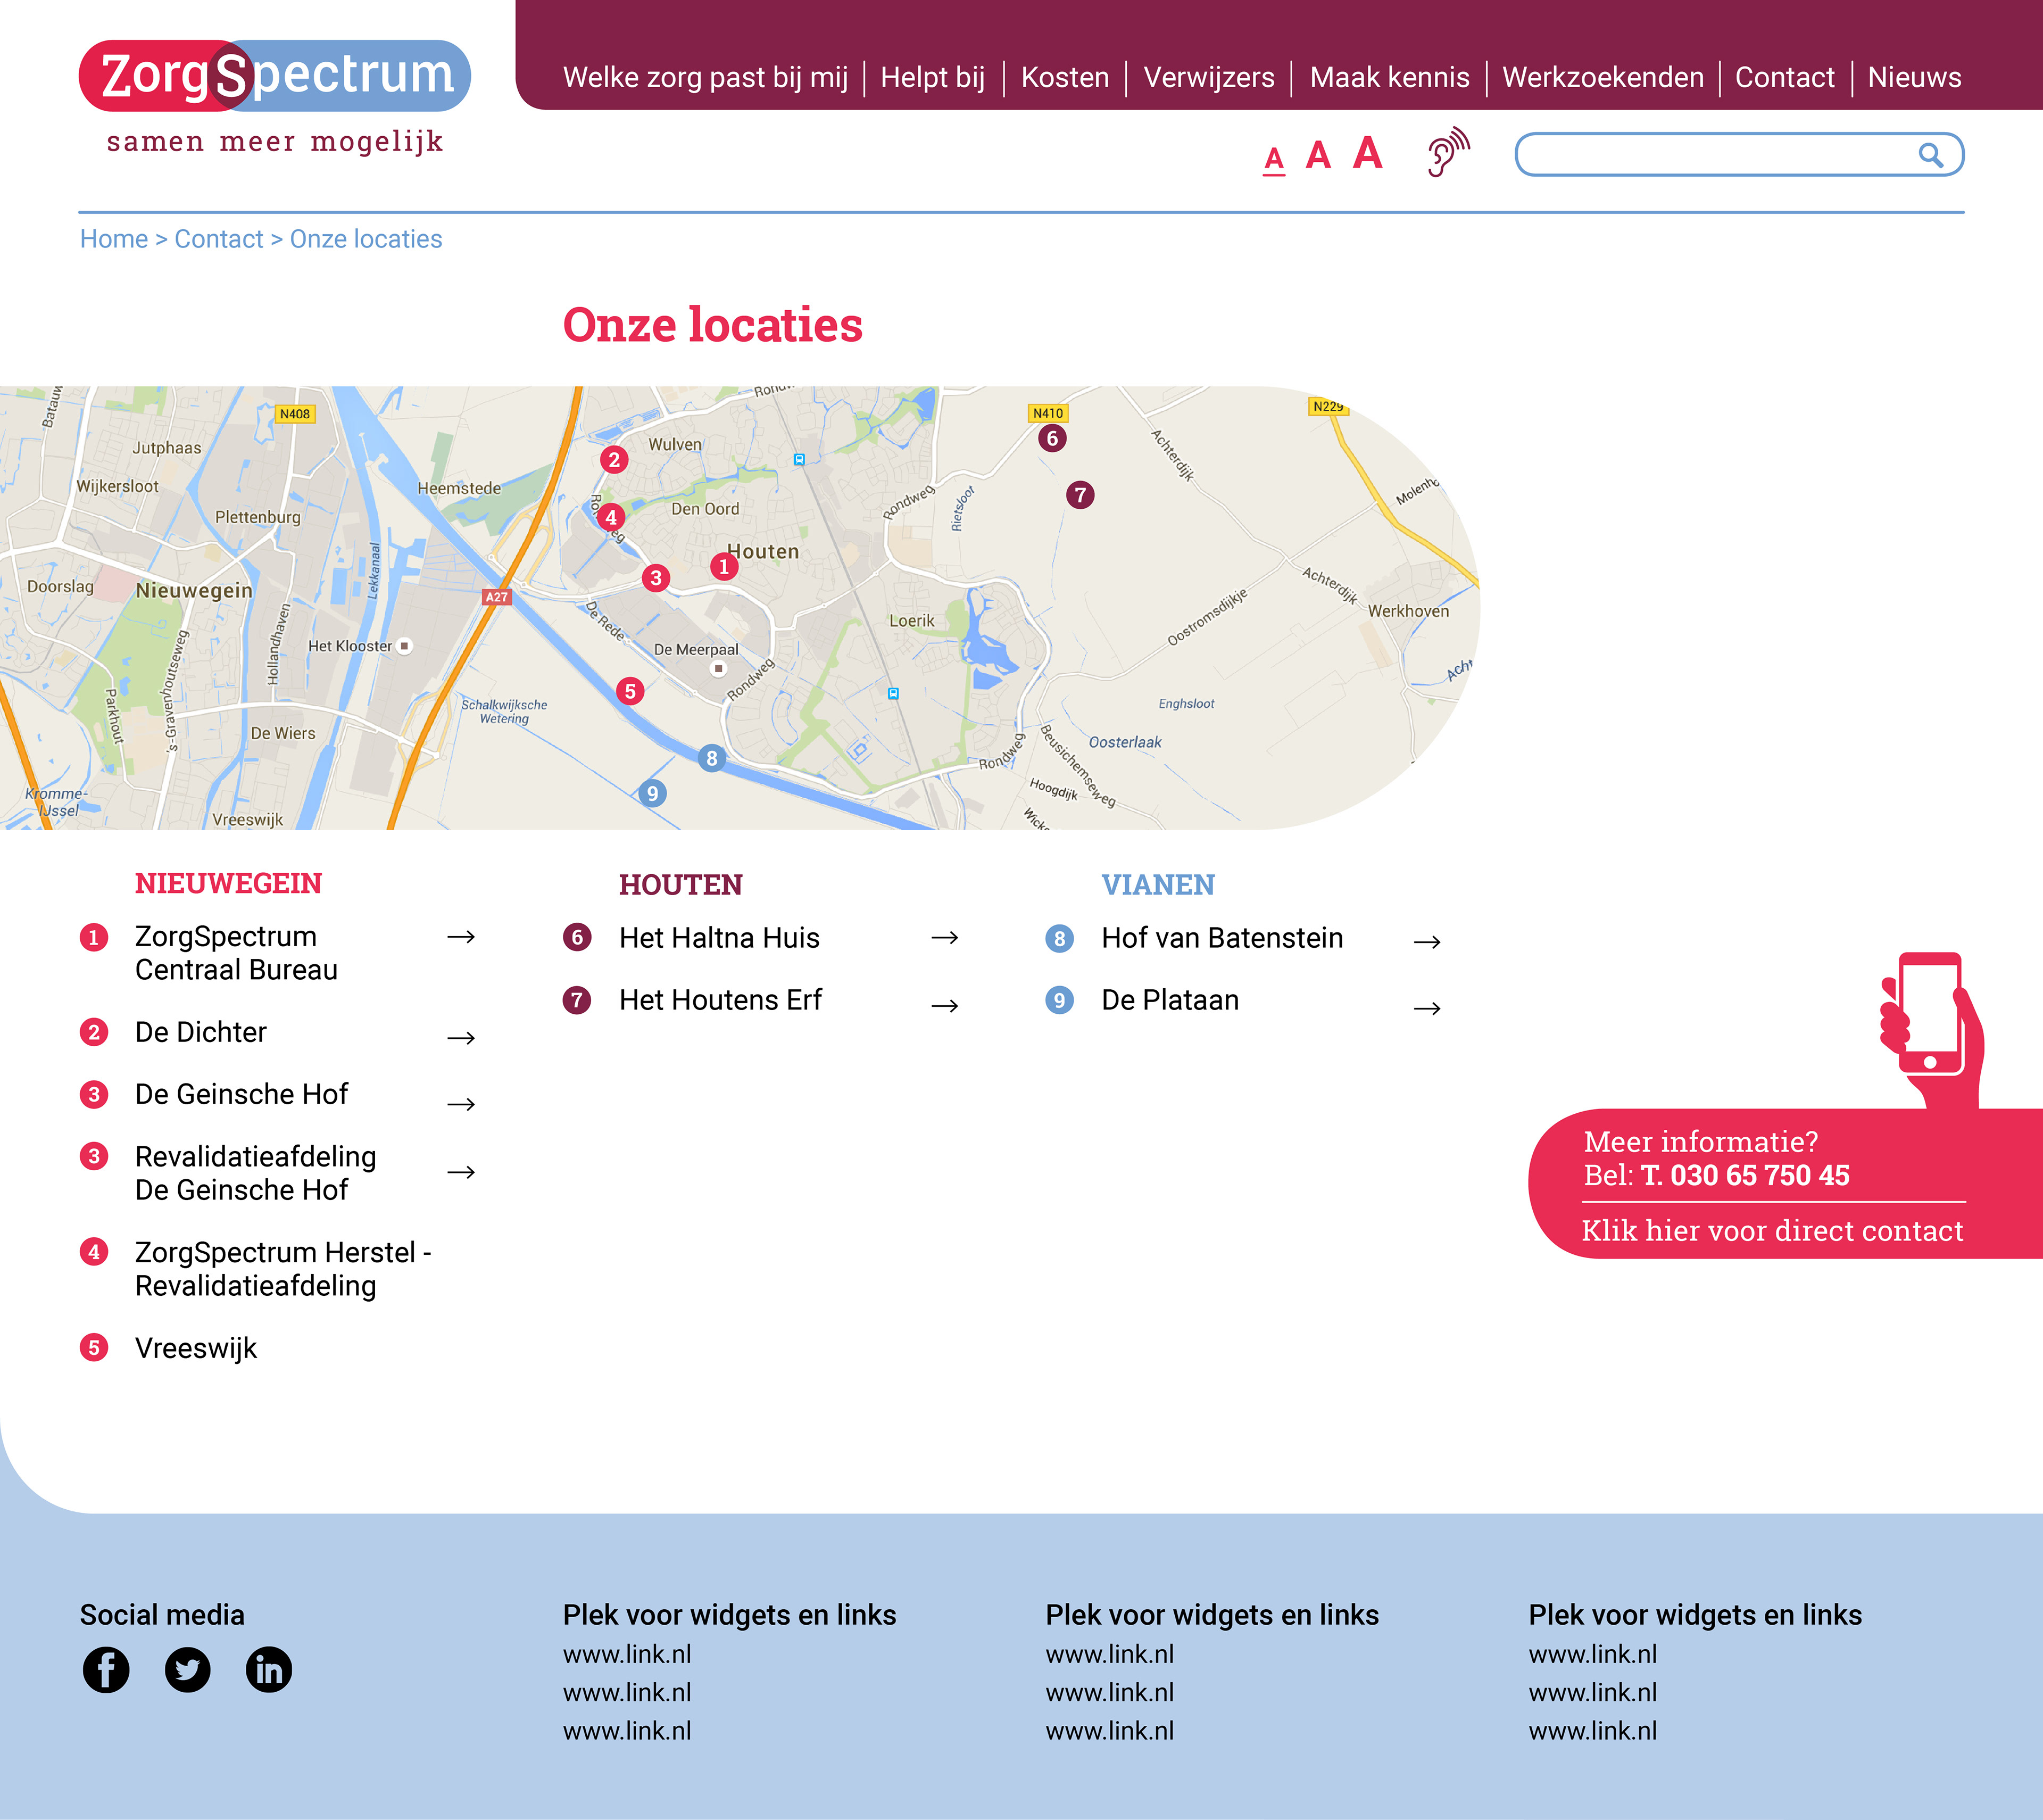Click map marker 9 on the map

click(652, 794)
